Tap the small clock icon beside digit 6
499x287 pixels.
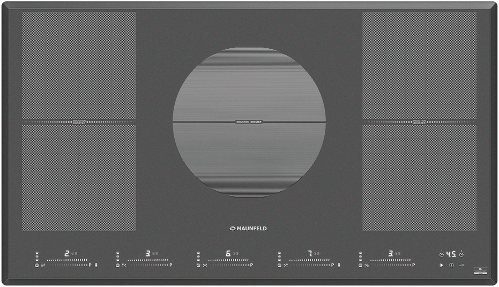tap(234, 254)
